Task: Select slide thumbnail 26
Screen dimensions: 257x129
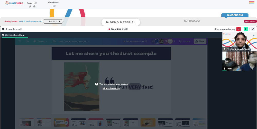Action: coord(44,122)
